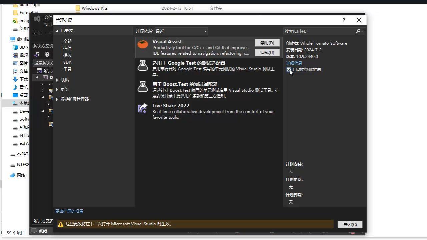Select 控件 under 已安装
This screenshot has height=240, width=427.
[x=67, y=48]
